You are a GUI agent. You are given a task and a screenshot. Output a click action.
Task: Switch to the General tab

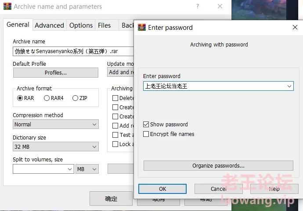point(18,25)
